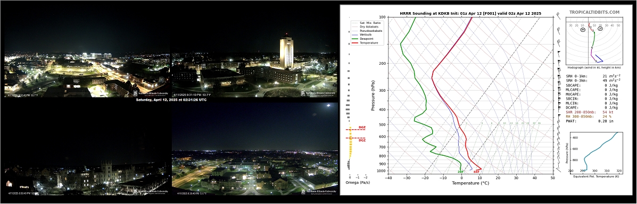Click the HRRR Sounding at KDKB title
Viewport: 637px width, 204px height.
coord(470,13)
